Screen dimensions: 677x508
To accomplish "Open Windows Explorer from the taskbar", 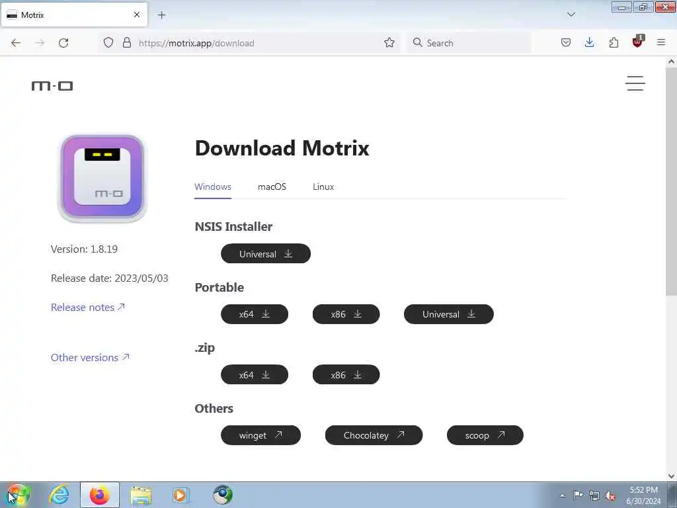I will [x=141, y=495].
